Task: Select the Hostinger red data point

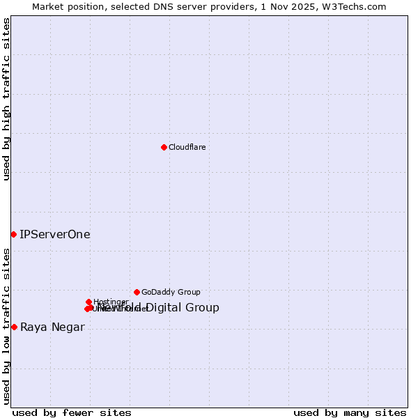Action: (88, 302)
